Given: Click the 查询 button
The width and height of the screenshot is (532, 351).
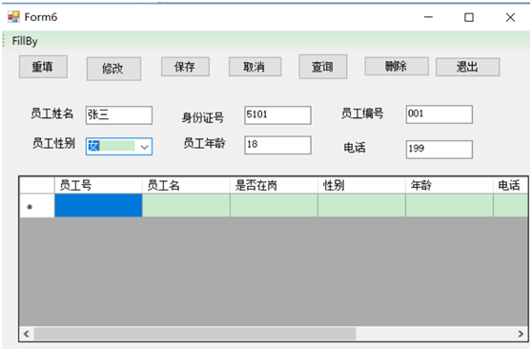Looking at the screenshot, I should (x=322, y=67).
